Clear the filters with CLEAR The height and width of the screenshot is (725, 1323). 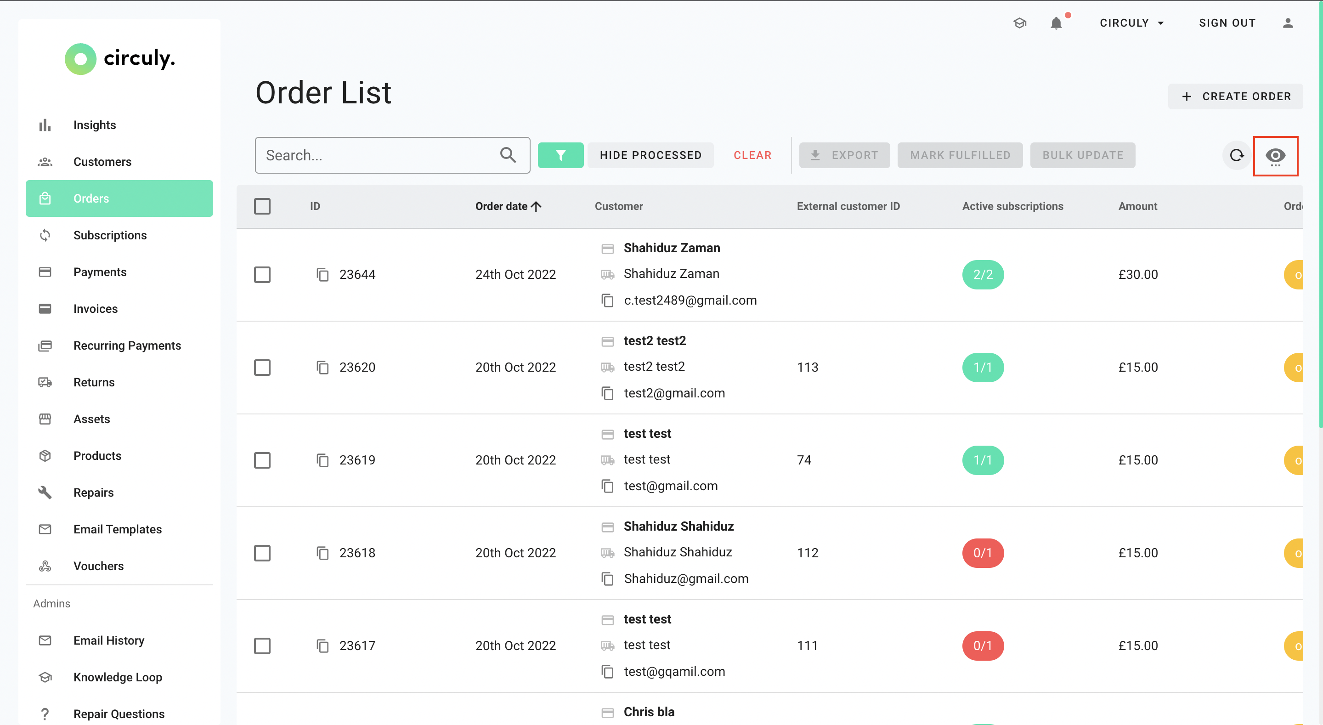click(752, 155)
